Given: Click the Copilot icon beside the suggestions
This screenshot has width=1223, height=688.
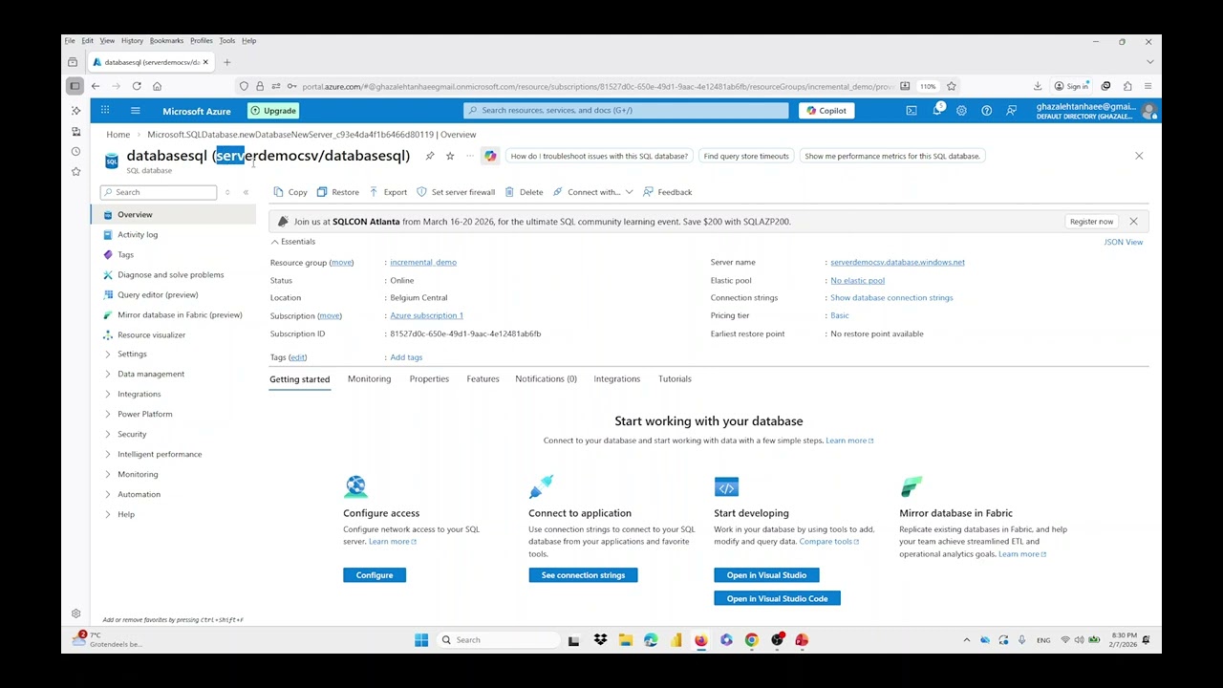Looking at the screenshot, I should (490, 156).
